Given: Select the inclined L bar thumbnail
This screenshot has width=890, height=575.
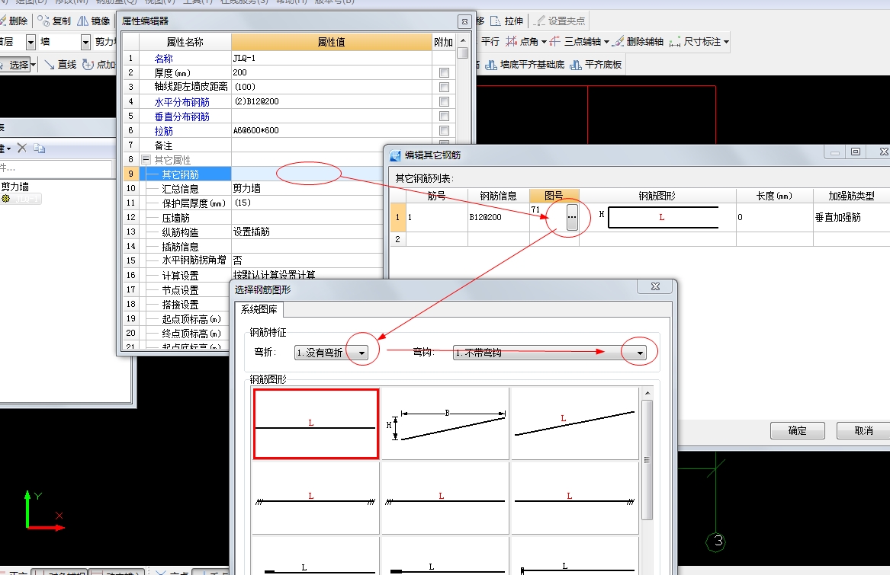Looking at the screenshot, I should [575, 423].
